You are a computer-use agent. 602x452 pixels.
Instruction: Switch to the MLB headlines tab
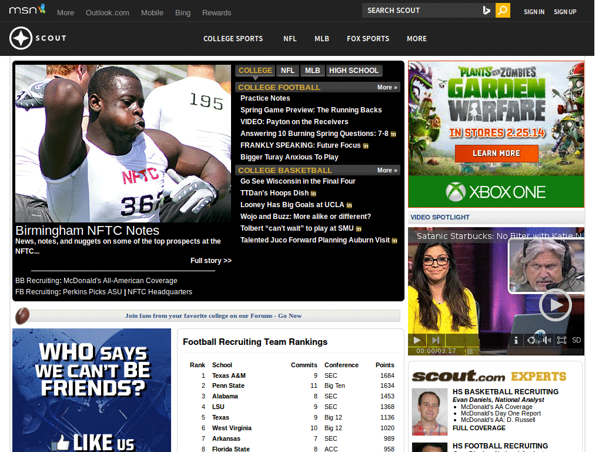tap(313, 71)
